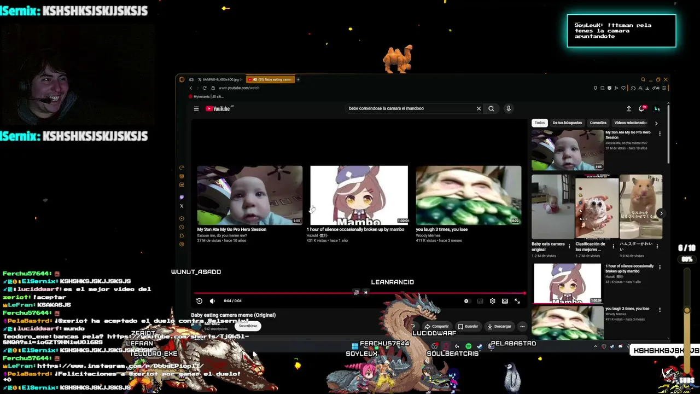
Task: Show more filter chips with arrow
Action: tap(656, 123)
